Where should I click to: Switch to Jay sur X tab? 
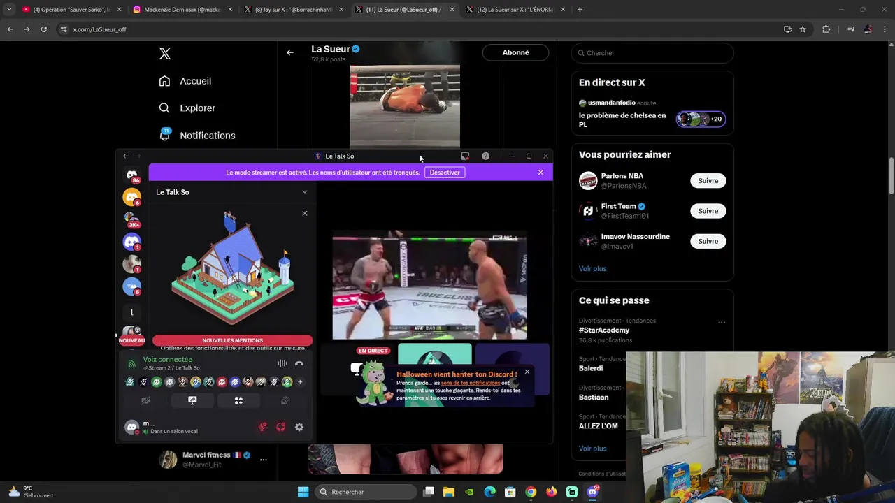pos(294,10)
